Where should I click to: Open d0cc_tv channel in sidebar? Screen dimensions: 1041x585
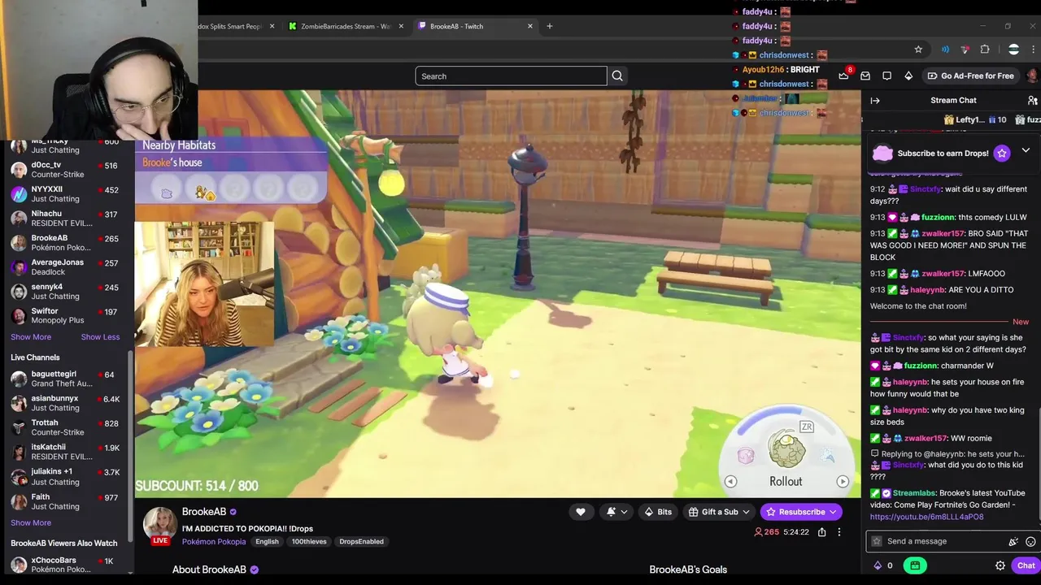(65, 170)
